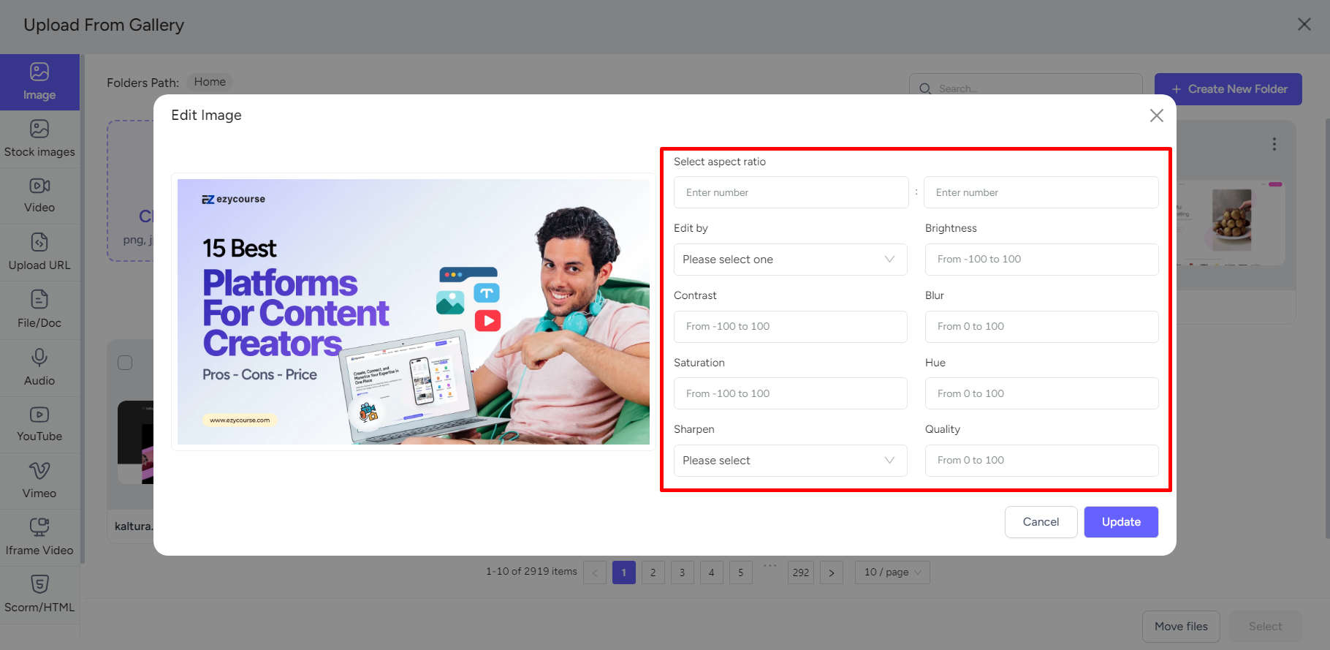Click the Select button

tap(1265, 627)
